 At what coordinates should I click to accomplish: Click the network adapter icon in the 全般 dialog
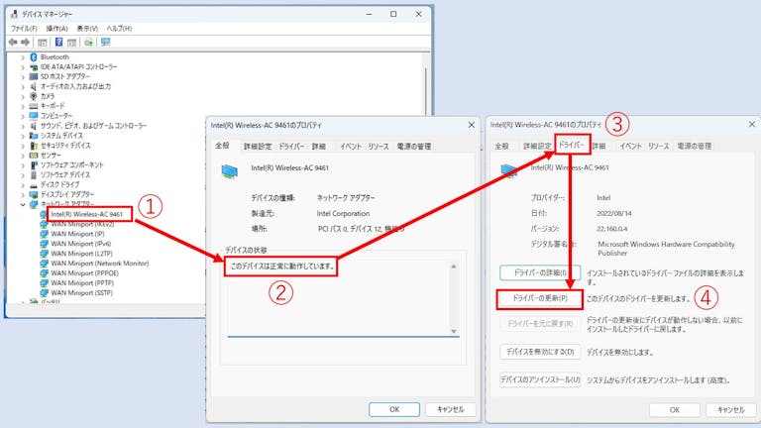230,170
